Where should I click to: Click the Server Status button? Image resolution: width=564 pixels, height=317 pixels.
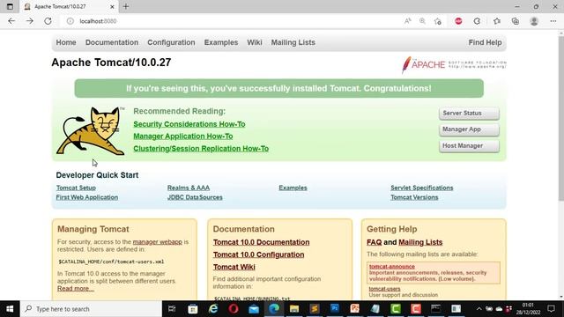pyautogui.click(x=469, y=114)
